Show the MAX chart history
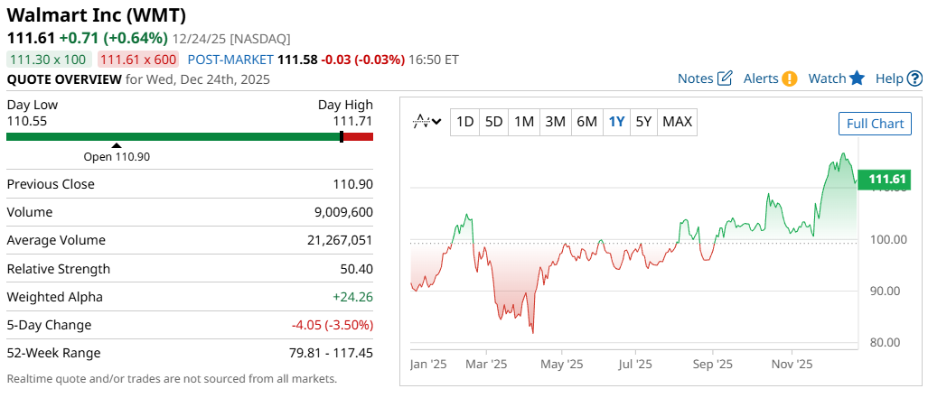 677,122
